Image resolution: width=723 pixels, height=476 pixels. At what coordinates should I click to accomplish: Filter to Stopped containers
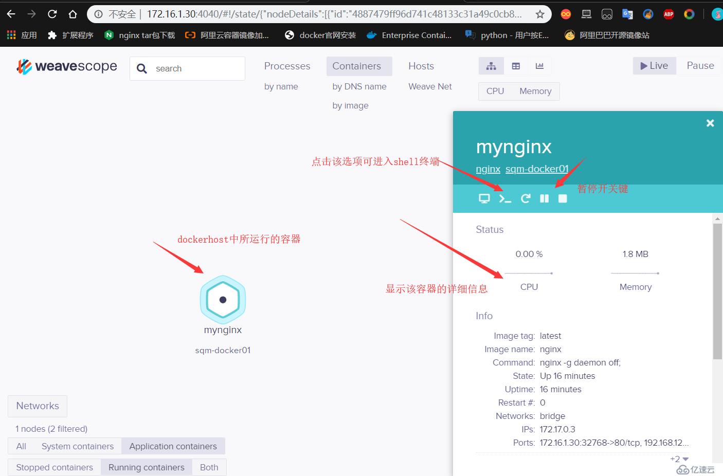tap(55, 467)
